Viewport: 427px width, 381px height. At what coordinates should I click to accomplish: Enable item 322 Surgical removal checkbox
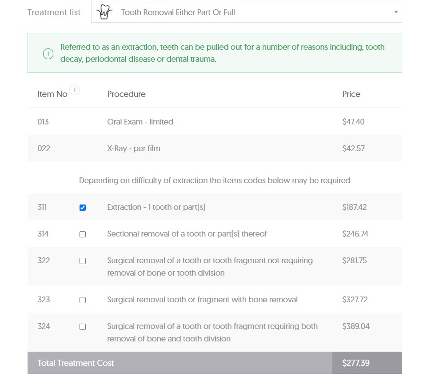83,261
